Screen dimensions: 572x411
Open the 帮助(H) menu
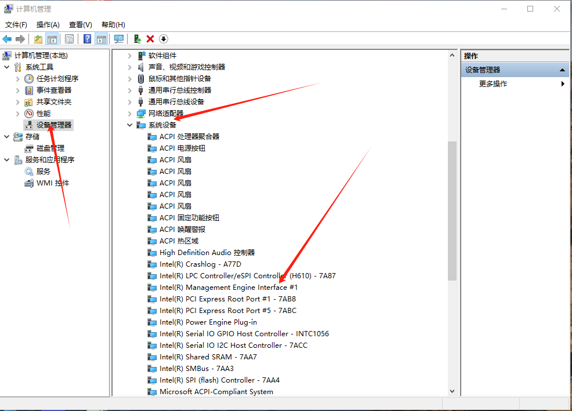113,25
